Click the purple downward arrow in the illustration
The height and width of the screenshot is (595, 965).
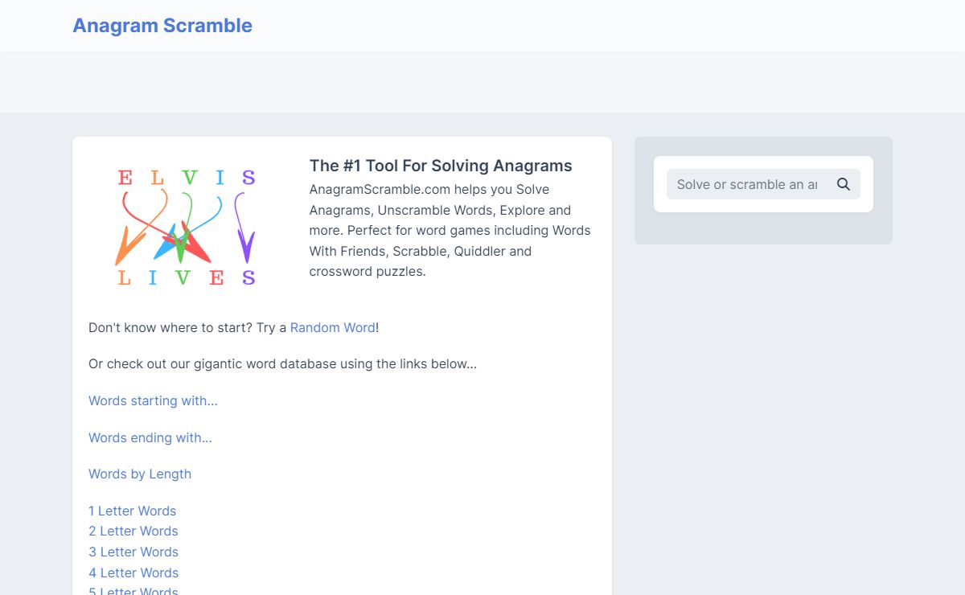244,228
